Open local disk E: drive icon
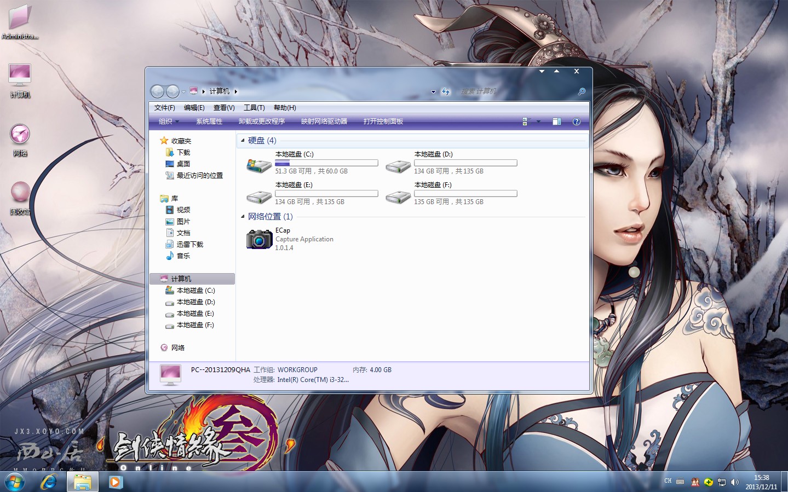788x492 pixels. pos(259,196)
